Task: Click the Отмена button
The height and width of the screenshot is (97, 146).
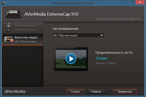Action: (96, 92)
